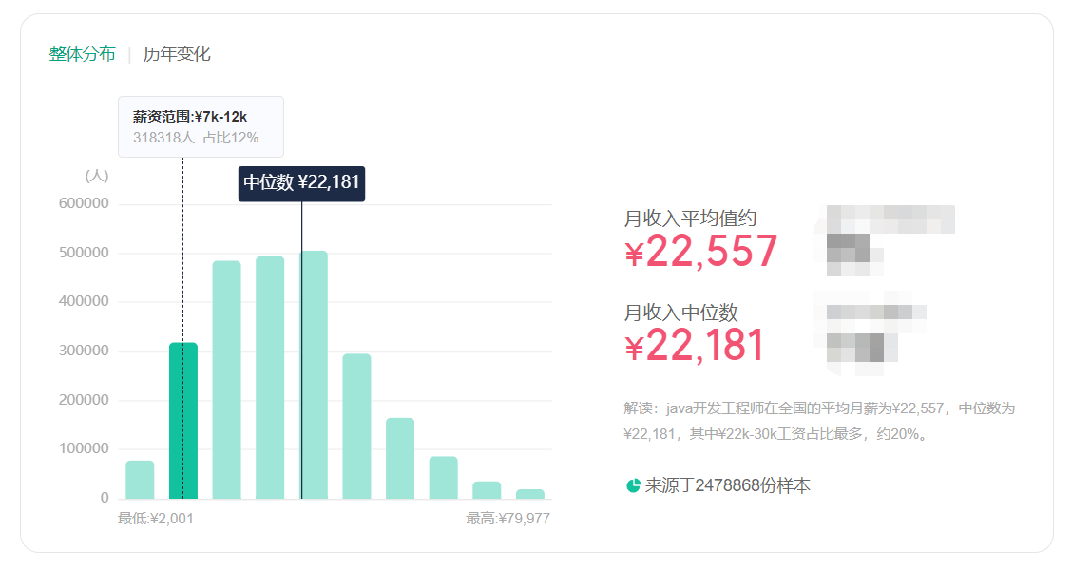Click the first bar above the 最低 label
This screenshot has height=569, width=1072.
(x=140, y=480)
